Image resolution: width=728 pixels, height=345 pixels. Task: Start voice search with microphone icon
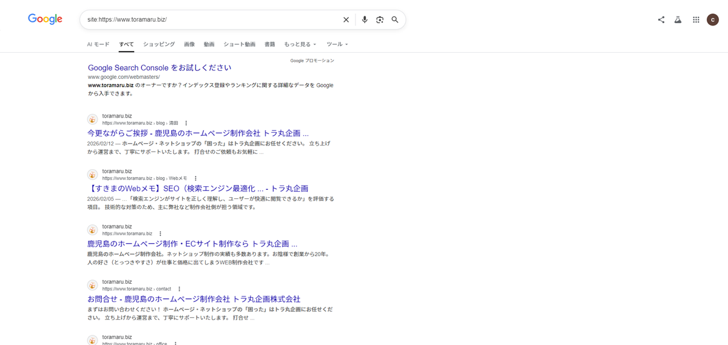pyautogui.click(x=365, y=19)
